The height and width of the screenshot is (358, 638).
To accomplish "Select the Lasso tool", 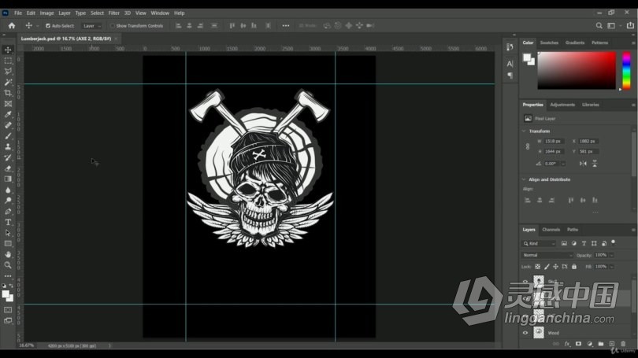I will [8, 72].
